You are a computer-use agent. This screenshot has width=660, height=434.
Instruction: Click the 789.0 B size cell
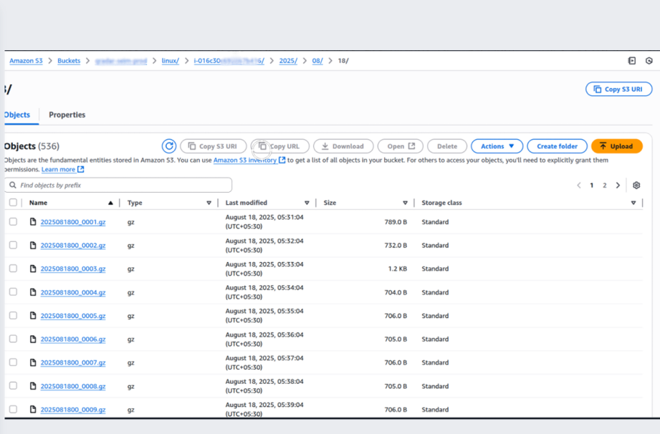click(396, 221)
